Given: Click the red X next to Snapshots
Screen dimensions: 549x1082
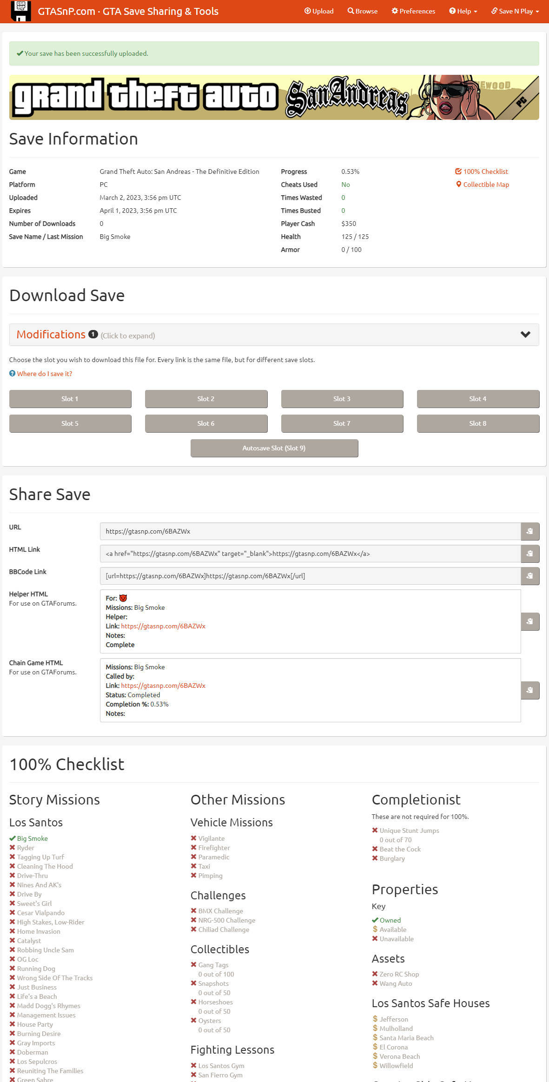Looking at the screenshot, I should point(194,983).
